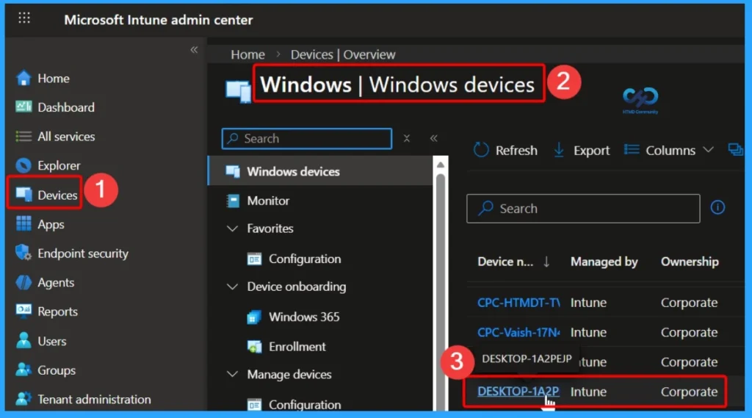The image size is (752, 418).
Task: Go to Home breadcrumb link
Action: [247, 54]
